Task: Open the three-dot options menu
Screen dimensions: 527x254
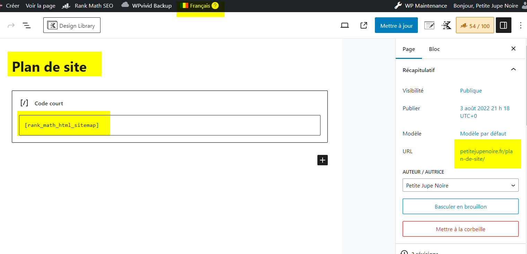Action: coord(520,25)
